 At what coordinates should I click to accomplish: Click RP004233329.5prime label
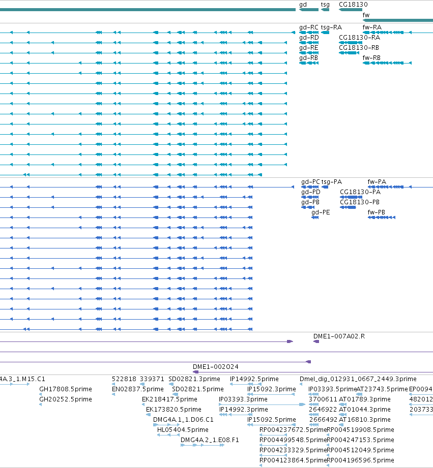point(293,450)
